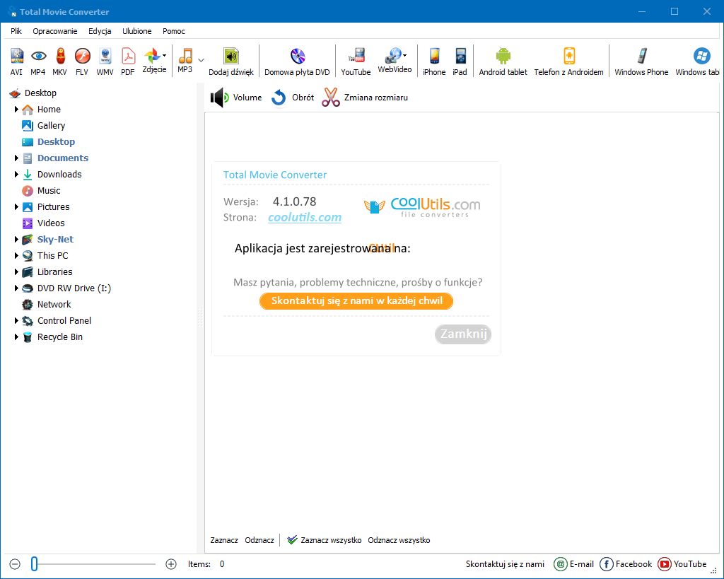Screen dimensions: 724x579
Task: Select Videos folder in tree
Action: (x=44, y=223)
